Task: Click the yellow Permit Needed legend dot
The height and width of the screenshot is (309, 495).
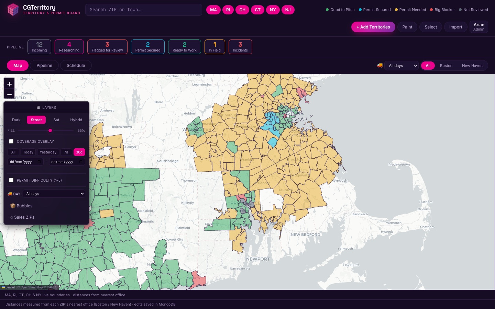Action: [396, 10]
